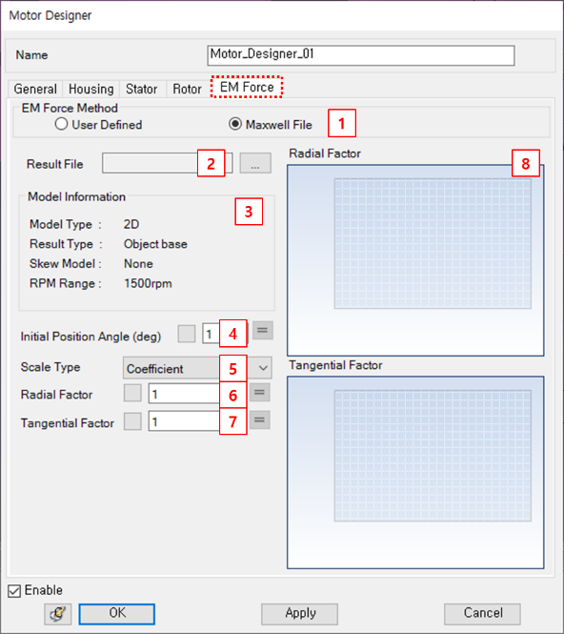Screen dimensions: 564x634
Task: Click the equals icon beside Tangential Factor field
Action: pyautogui.click(x=259, y=420)
